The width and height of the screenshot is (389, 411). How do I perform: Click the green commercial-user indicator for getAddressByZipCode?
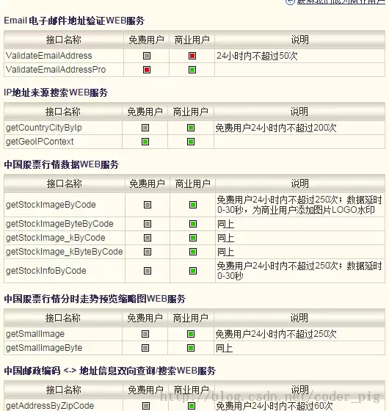pyautogui.click(x=192, y=406)
